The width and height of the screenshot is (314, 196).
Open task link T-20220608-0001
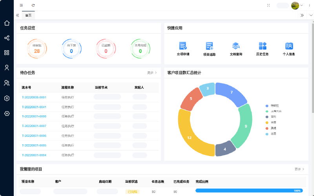pyautogui.click(x=34, y=97)
